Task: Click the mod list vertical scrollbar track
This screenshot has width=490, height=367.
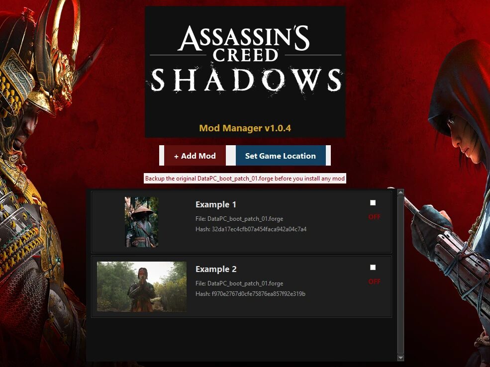Action: click(400, 275)
